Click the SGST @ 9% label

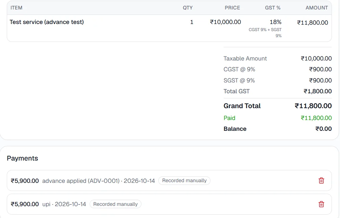point(239,80)
